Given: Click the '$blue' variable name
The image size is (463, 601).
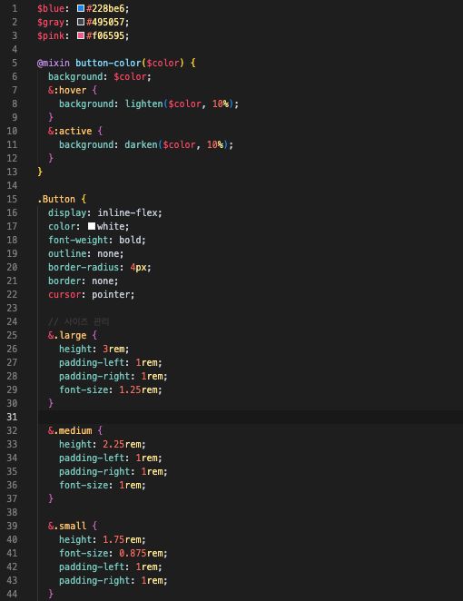Looking at the screenshot, I should 51,8.
